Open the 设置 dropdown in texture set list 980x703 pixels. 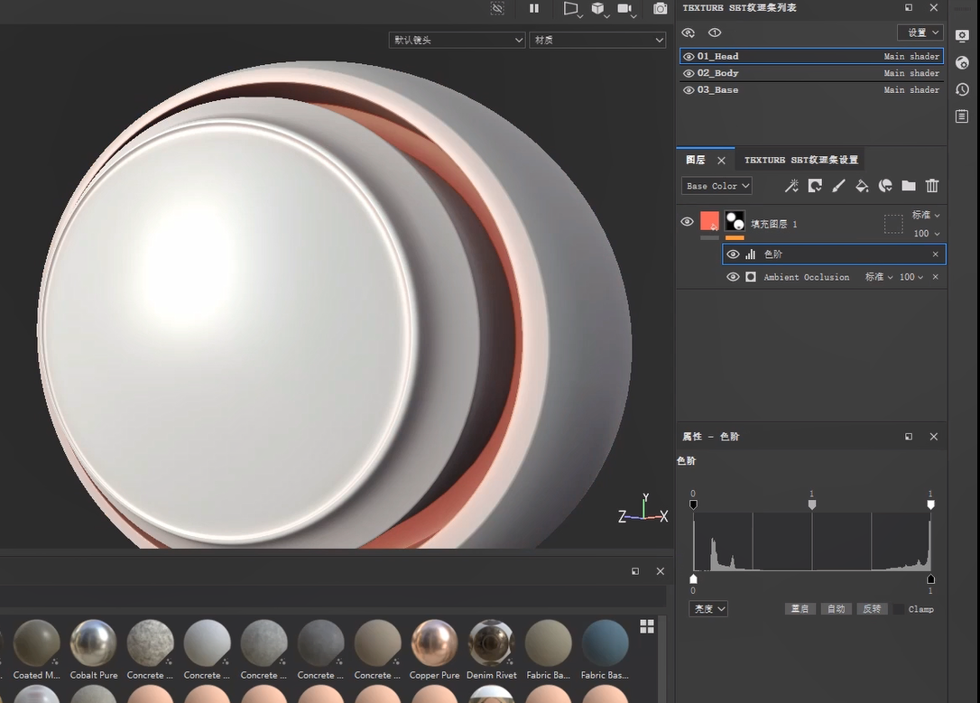tap(920, 32)
